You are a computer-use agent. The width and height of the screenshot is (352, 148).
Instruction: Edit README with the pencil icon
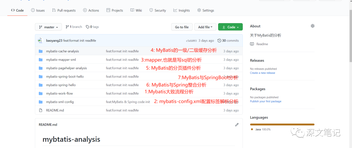(237, 125)
